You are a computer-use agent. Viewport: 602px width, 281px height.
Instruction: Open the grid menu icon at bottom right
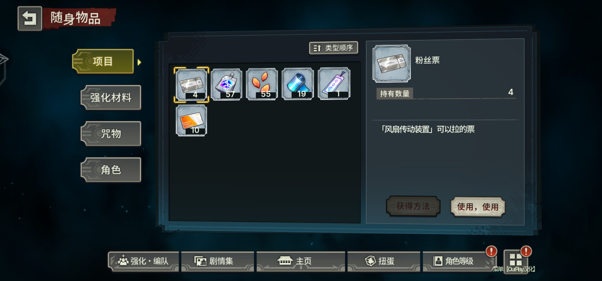click(516, 259)
